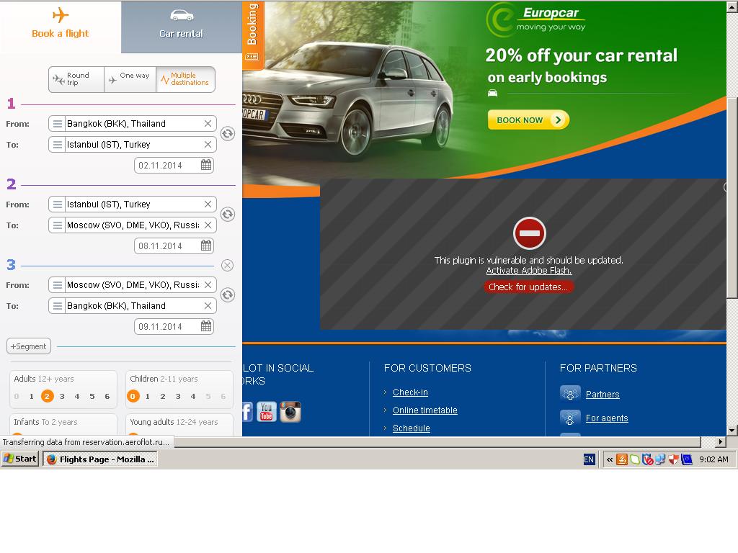Open the vertical Booking side tab
Screen dimensions: 738x553
(x=253, y=35)
